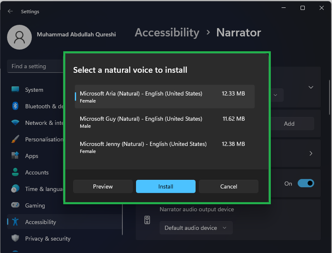Select the Network wifi icon
This screenshot has height=253, width=332.
pyautogui.click(x=15, y=123)
